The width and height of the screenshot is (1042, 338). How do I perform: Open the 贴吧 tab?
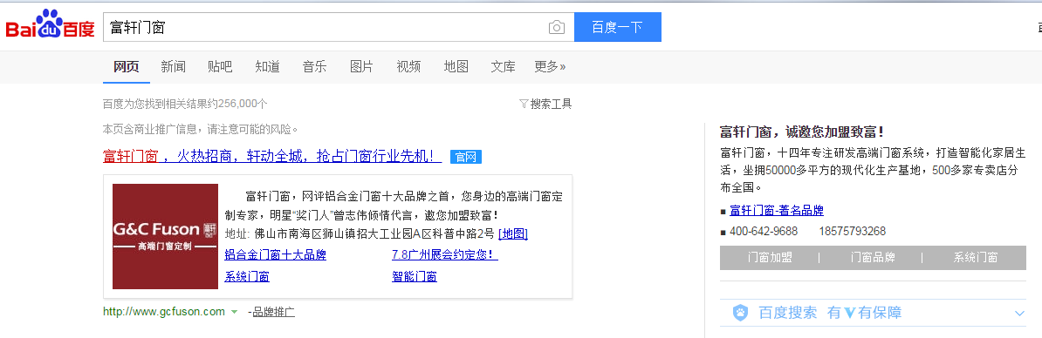coord(220,66)
